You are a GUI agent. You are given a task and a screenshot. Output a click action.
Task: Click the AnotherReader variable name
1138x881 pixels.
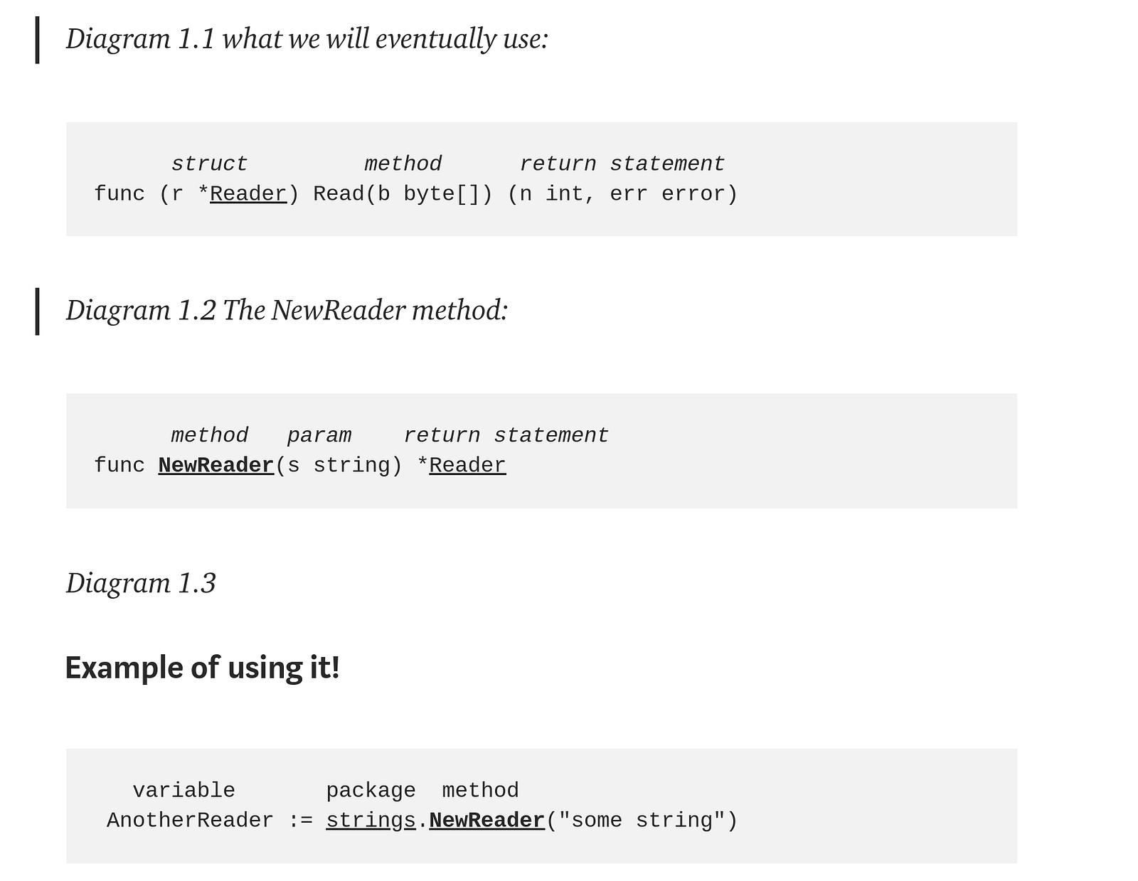[x=190, y=821]
